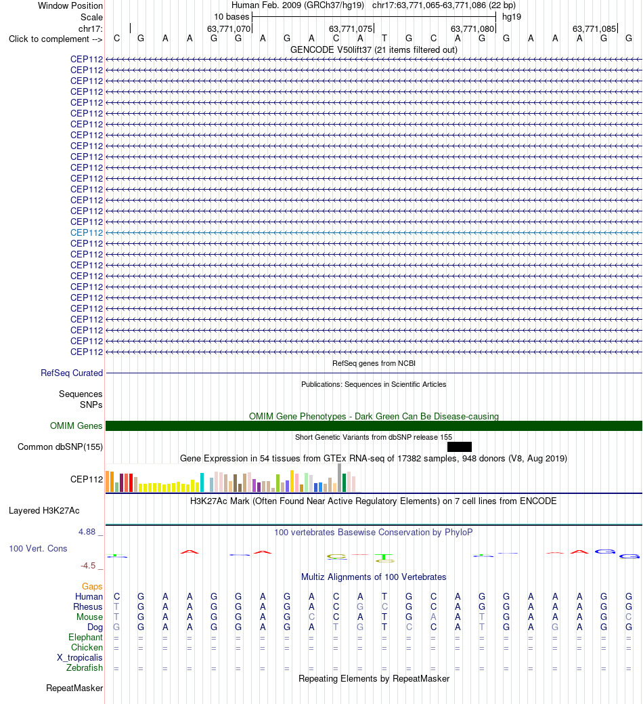Click the green T in the PhyloP logo
Viewport: 643px width, 704px height.
pyautogui.click(x=384, y=558)
